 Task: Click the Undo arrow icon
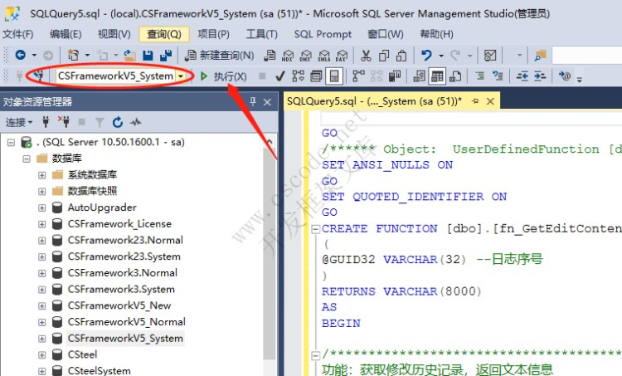pyautogui.click(x=426, y=55)
